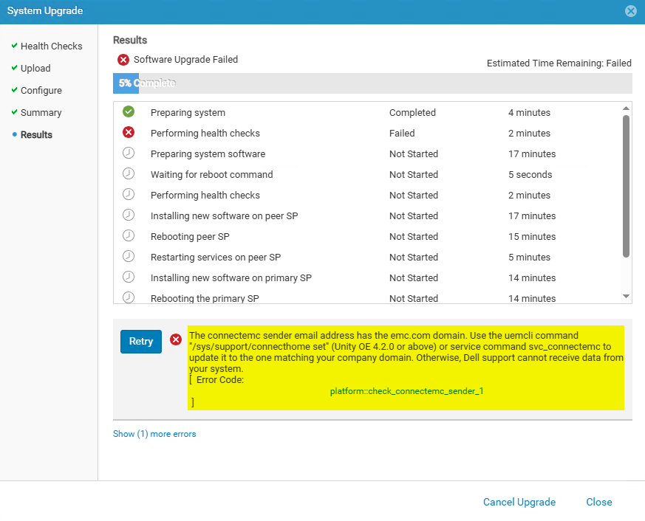Switch to the Summary wizard step
The height and width of the screenshot is (521, 645).
click(41, 112)
